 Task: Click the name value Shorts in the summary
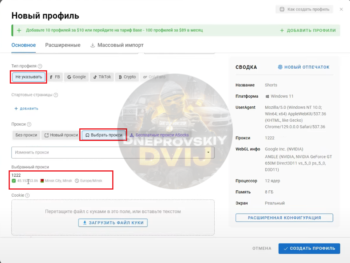(x=271, y=85)
